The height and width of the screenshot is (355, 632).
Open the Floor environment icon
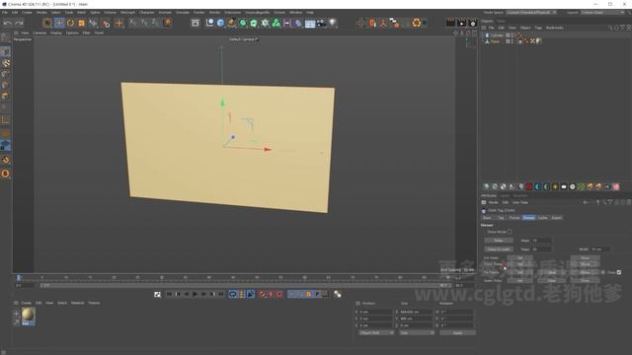pyautogui.click(x=310, y=24)
